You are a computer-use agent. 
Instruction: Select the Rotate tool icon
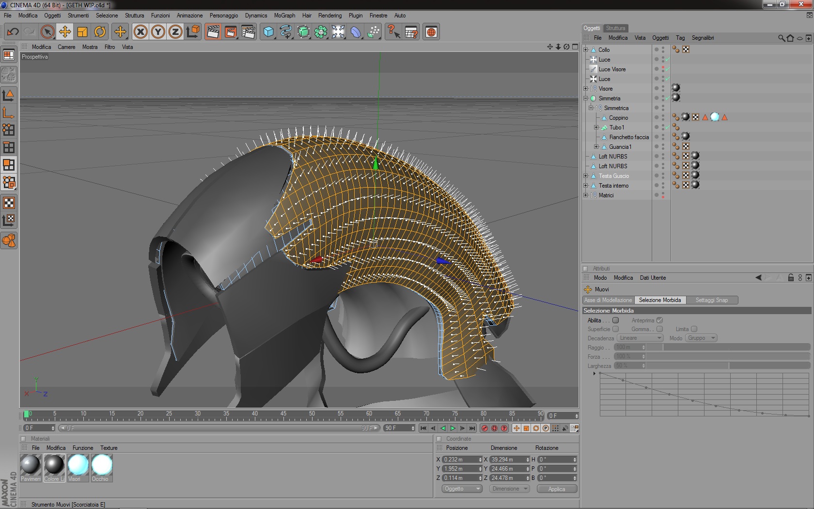pyautogui.click(x=100, y=32)
